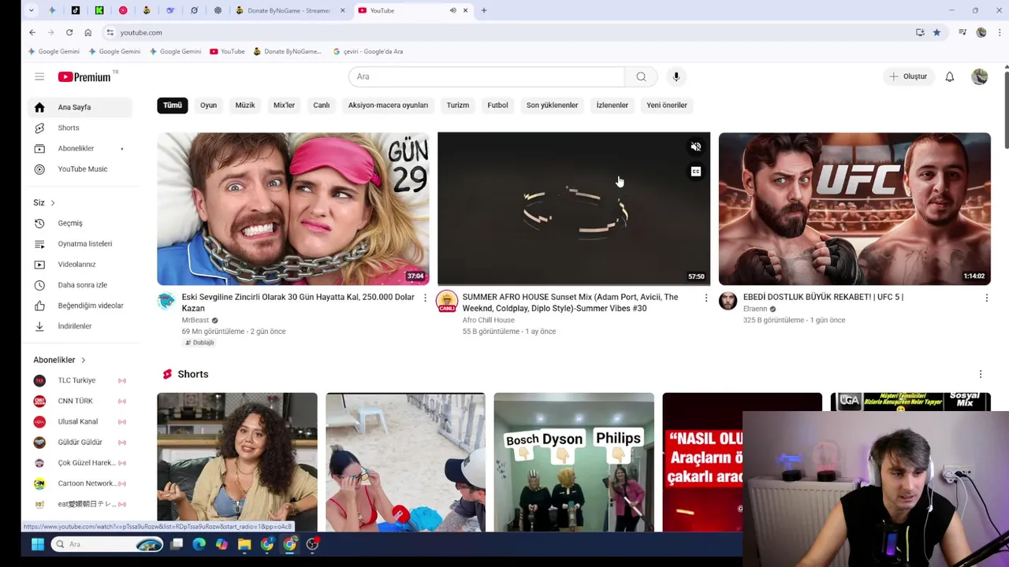Screen dimensions: 1009x567
Task: Open the YouTube bookmark in bookmarks bar
Action: coord(227,51)
